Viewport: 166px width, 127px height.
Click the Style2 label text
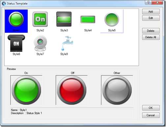point(40,30)
